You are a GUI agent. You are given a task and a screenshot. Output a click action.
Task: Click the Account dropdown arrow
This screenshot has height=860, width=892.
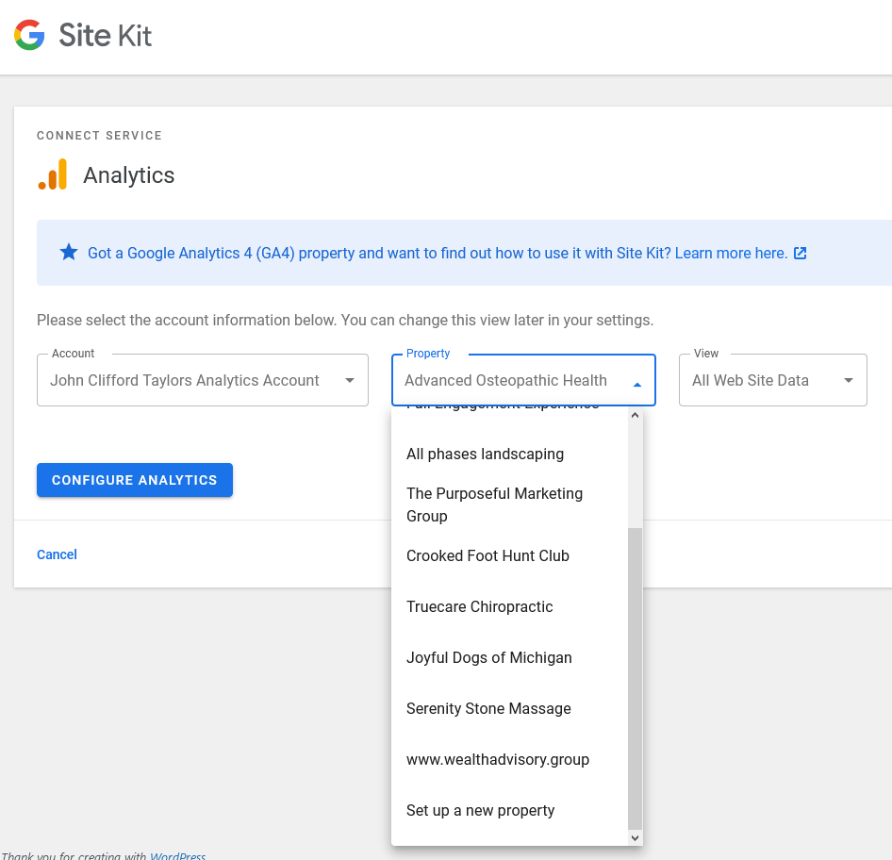349,380
